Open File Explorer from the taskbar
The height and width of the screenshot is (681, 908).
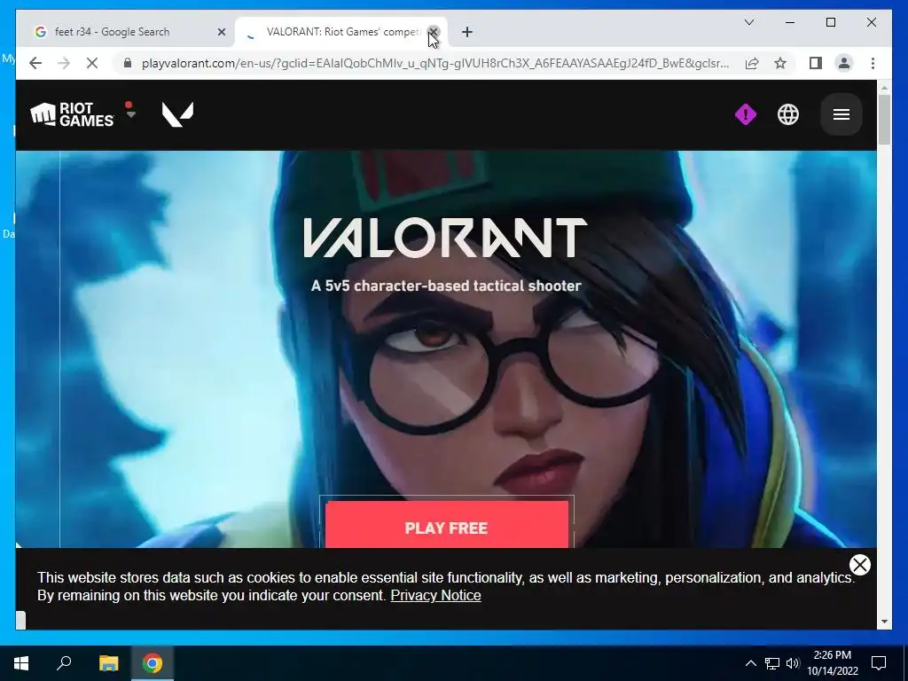click(x=108, y=663)
